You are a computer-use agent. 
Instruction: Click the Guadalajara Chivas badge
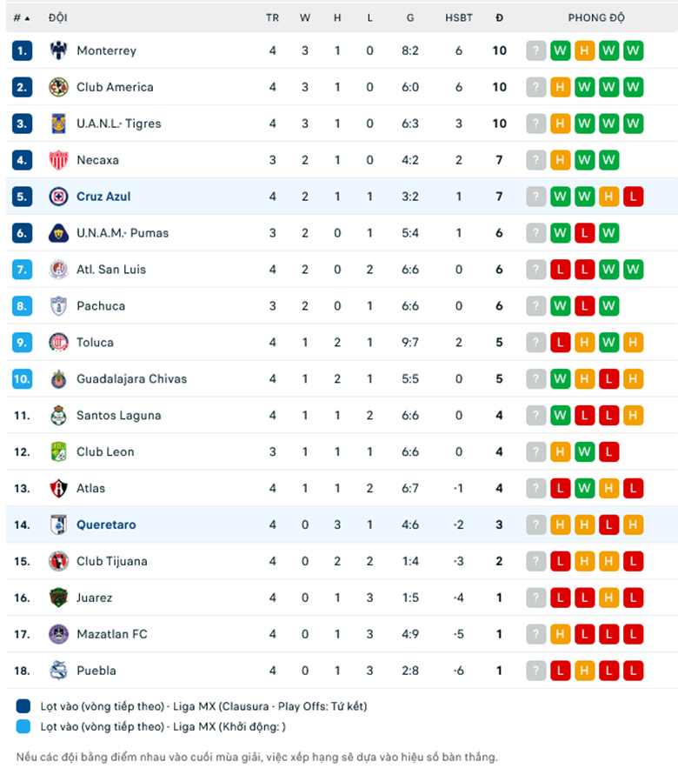[57, 379]
